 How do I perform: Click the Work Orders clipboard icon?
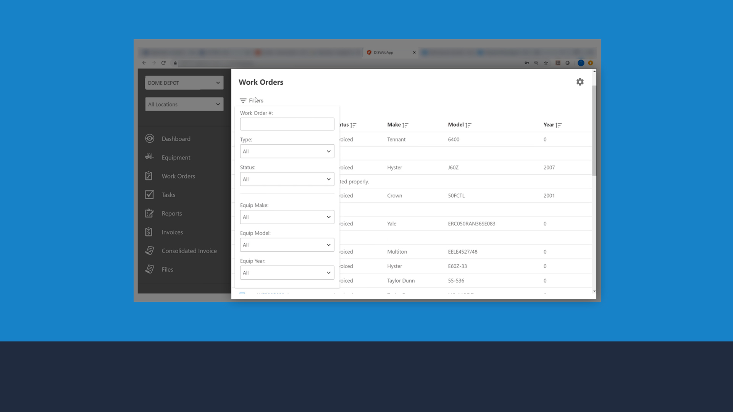pyautogui.click(x=149, y=176)
